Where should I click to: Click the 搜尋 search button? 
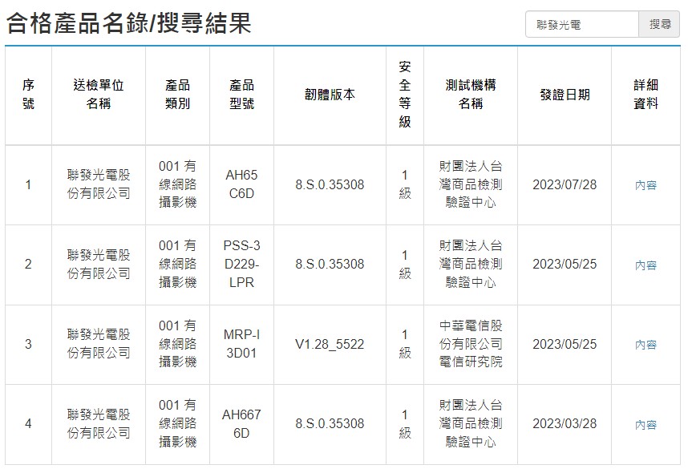coord(659,24)
